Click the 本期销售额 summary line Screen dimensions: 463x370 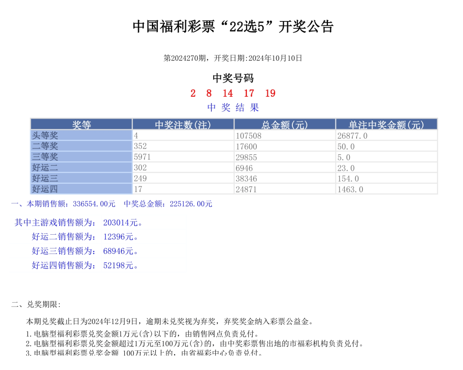click(111, 204)
